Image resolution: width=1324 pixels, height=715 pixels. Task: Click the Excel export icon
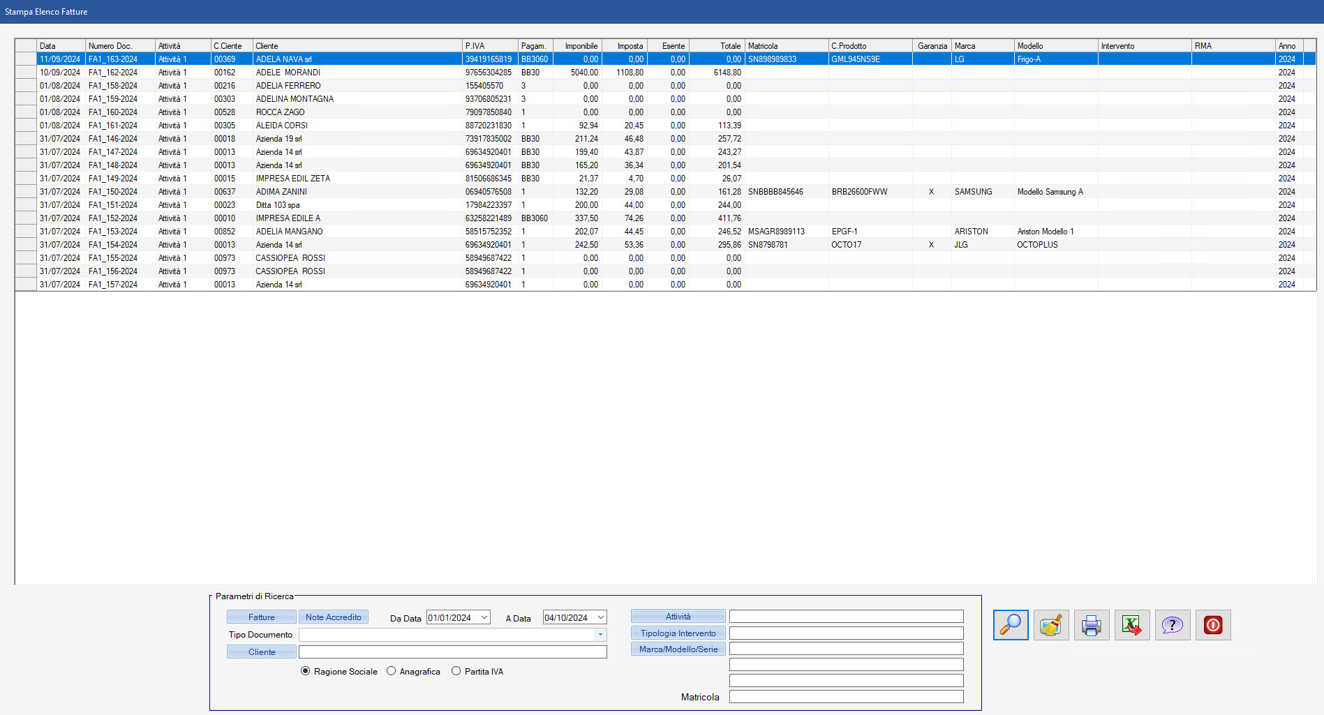[1131, 625]
